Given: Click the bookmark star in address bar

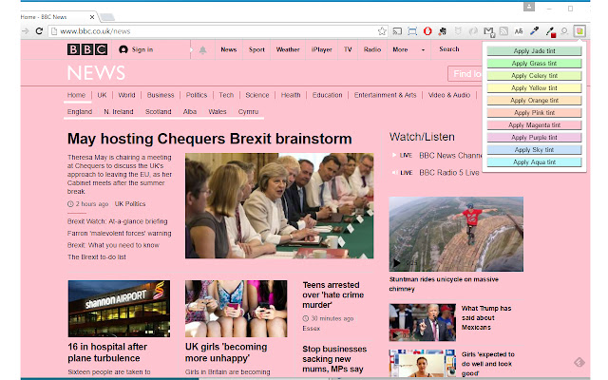Looking at the screenshot, I should [x=382, y=31].
